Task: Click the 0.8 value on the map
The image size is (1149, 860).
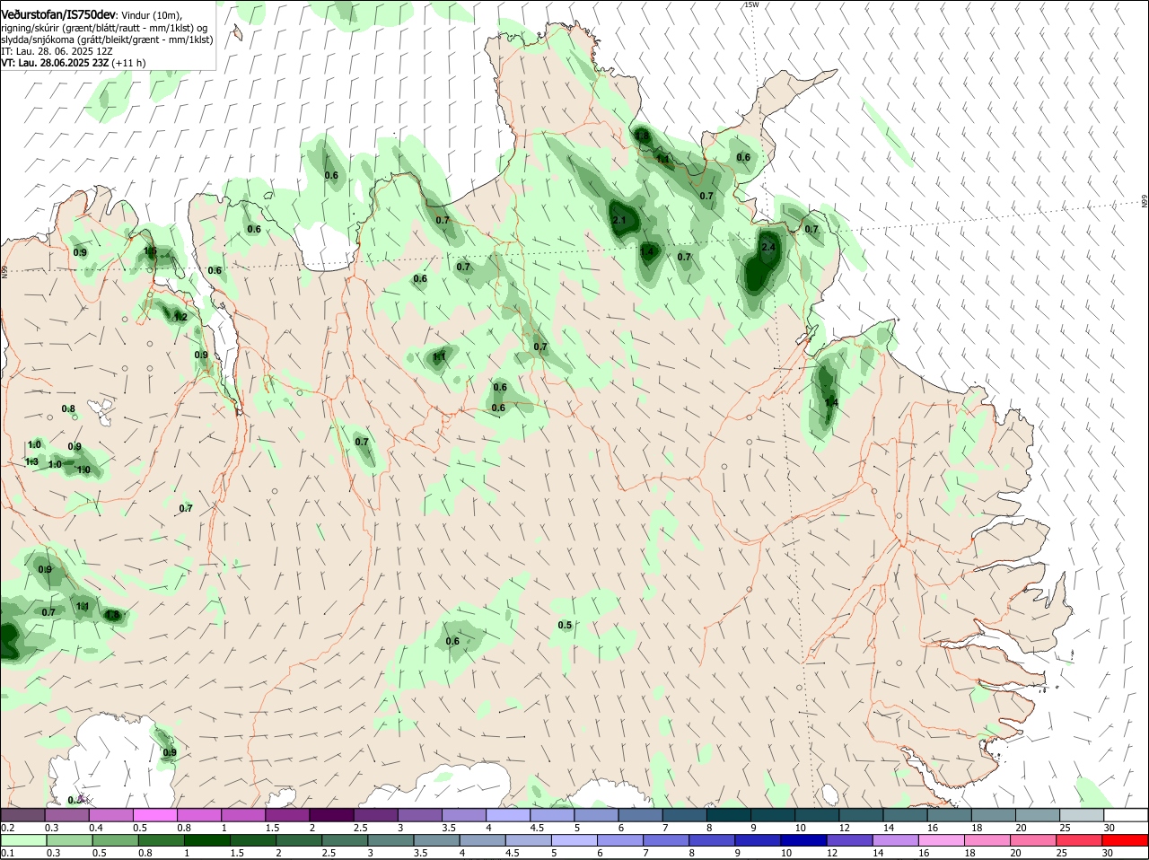Action: 68,408
